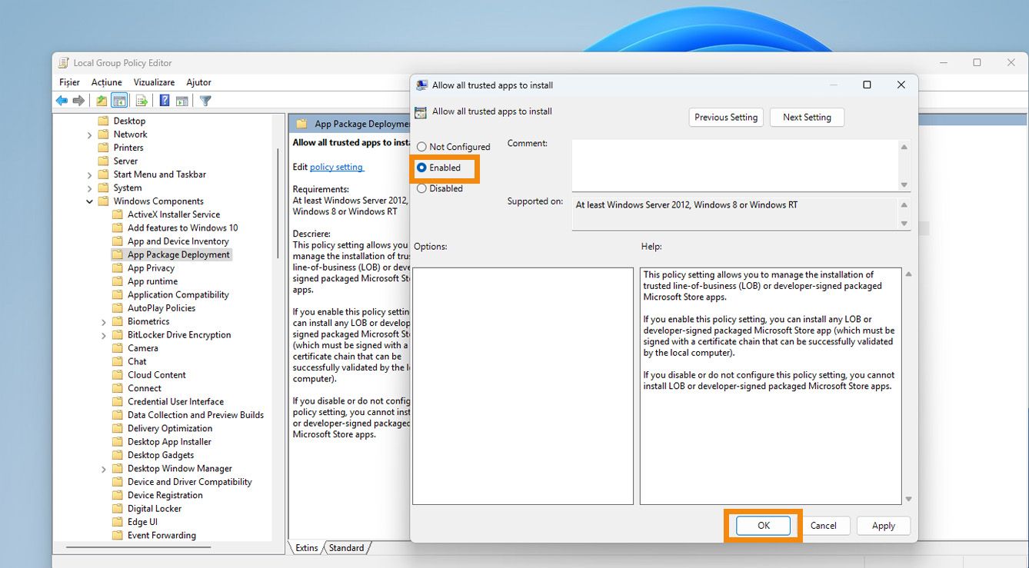Image resolution: width=1029 pixels, height=568 pixels.
Task: Open the Acțiune menu
Action: 107,82
